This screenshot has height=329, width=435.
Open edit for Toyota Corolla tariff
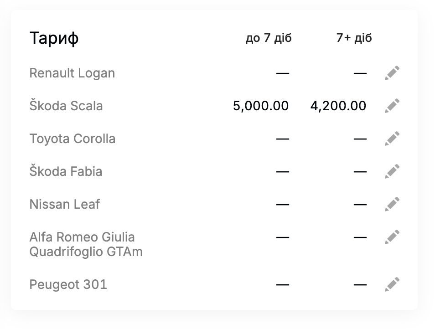point(392,139)
